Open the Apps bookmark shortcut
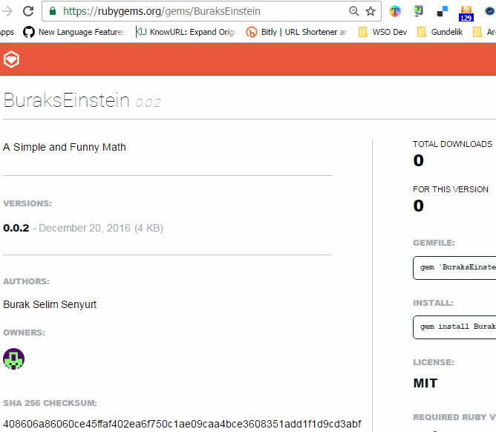The width and height of the screenshot is (496, 432). tap(7, 32)
